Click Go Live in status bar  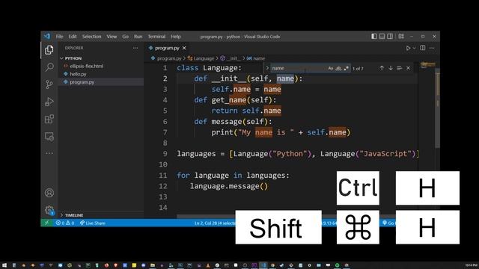pos(388,223)
